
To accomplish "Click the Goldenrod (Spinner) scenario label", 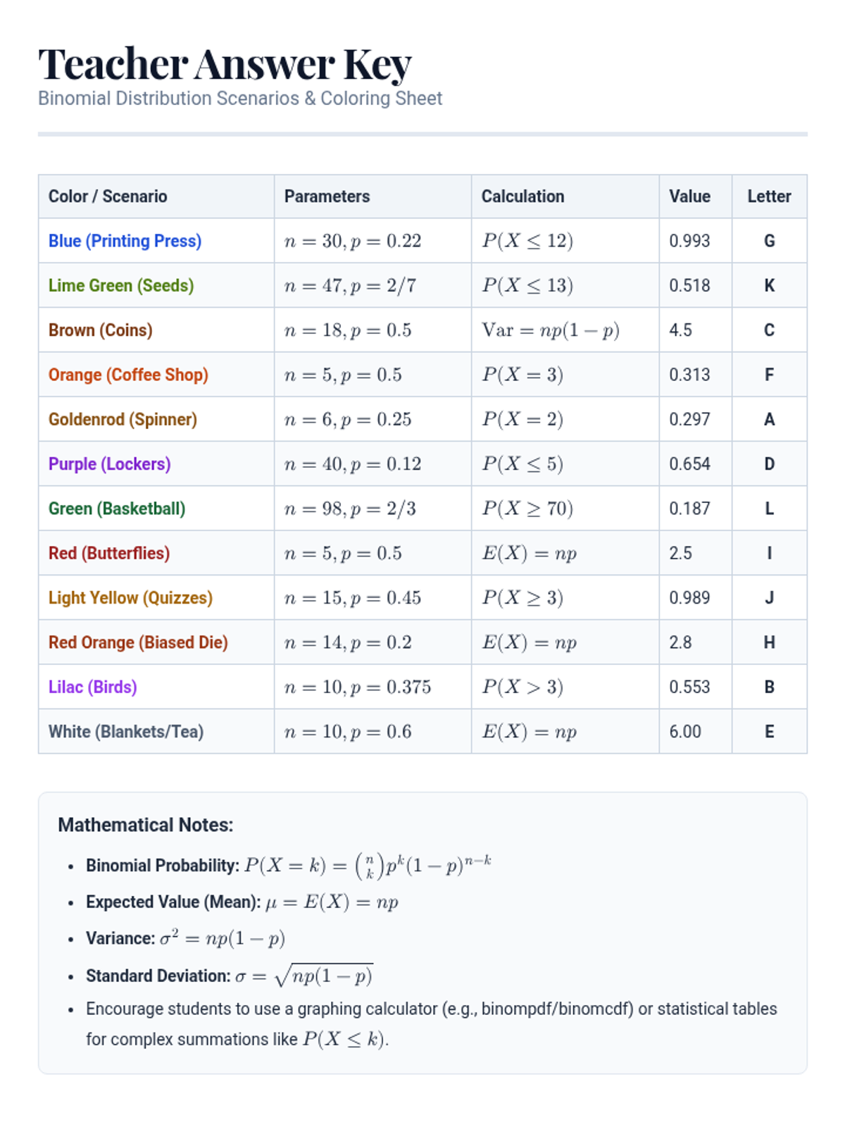I will pyautogui.click(x=123, y=420).
